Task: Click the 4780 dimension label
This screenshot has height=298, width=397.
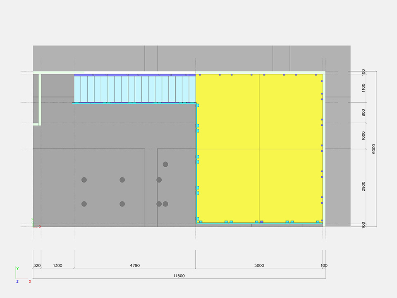Action: click(x=134, y=265)
